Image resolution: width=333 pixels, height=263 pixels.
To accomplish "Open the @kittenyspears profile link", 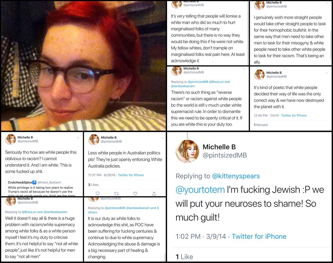I will (x=236, y=176).
